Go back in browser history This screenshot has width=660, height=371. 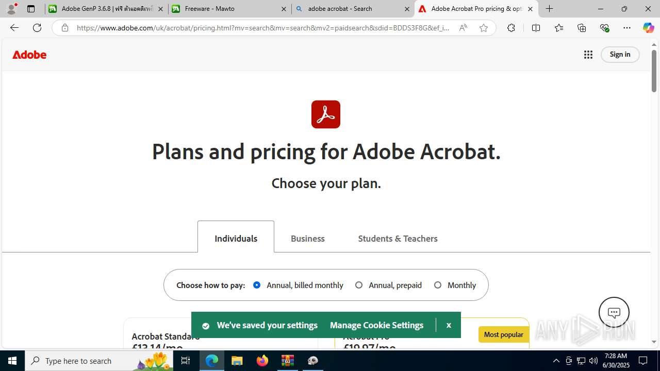[14, 28]
